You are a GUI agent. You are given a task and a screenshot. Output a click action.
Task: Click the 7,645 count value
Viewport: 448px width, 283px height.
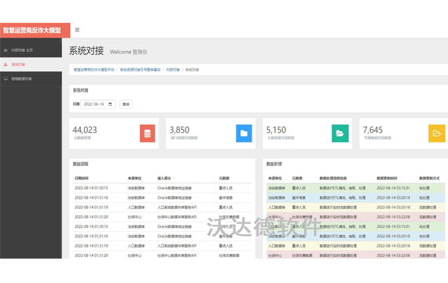pos(373,130)
